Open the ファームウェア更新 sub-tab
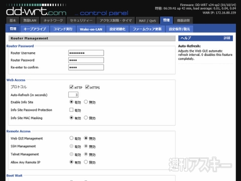Image resolution: width=241 pixels, height=181 pixels. (x=147, y=29)
